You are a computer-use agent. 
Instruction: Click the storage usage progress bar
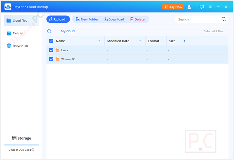[21, 145]
